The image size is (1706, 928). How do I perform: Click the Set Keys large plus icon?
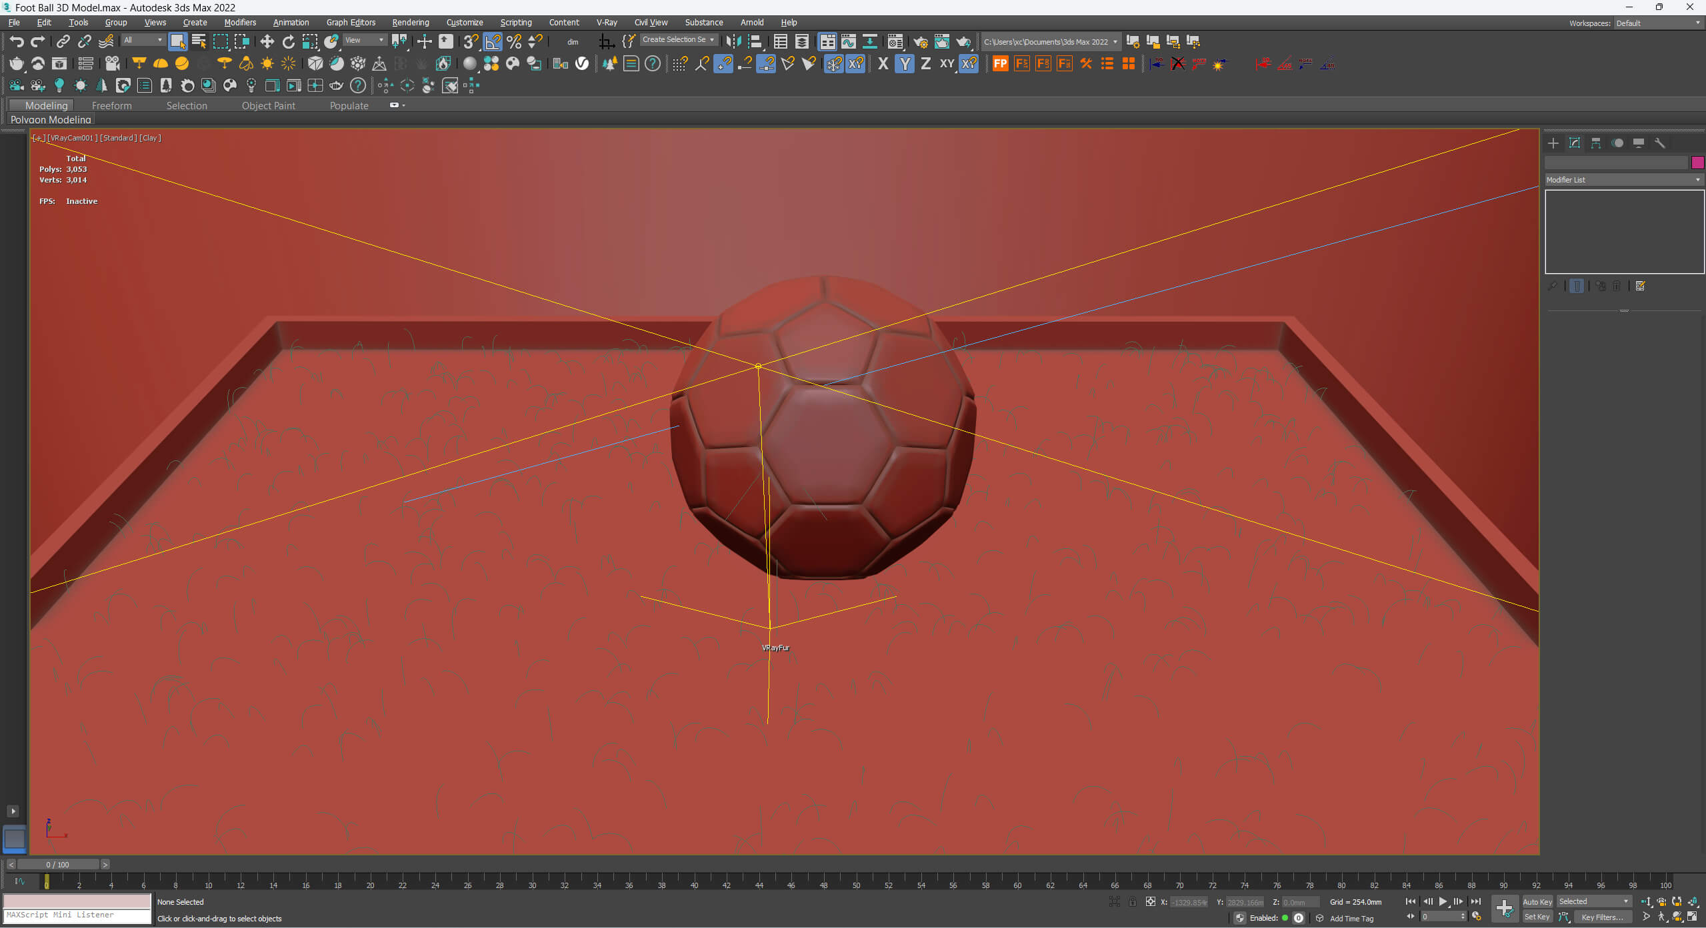1505,909
